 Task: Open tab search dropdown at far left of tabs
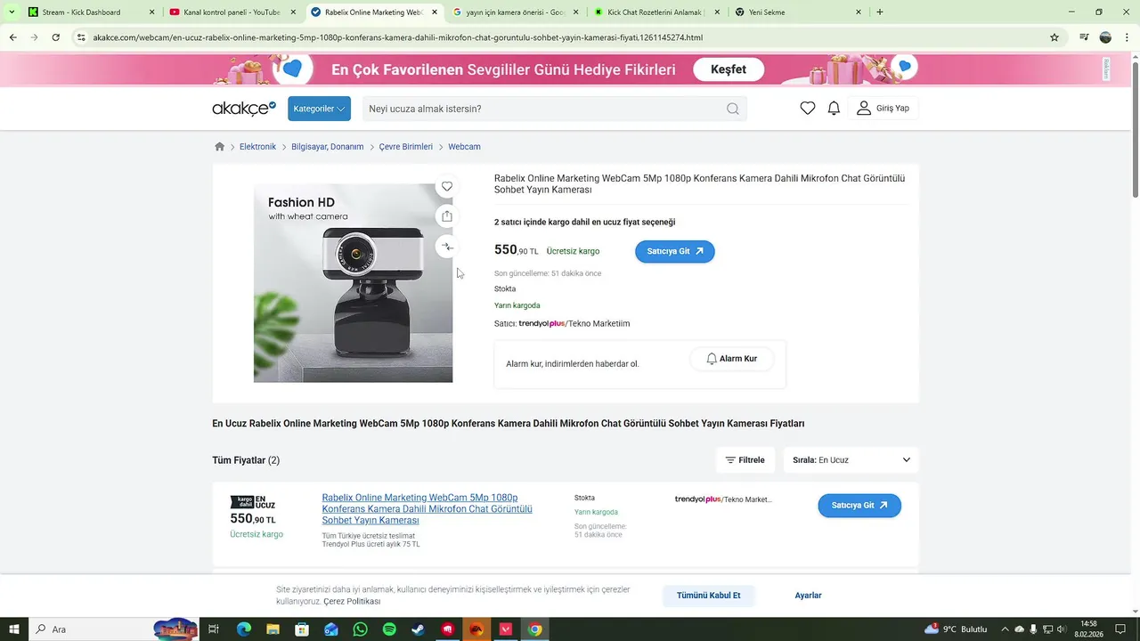(x=12, y=12)
